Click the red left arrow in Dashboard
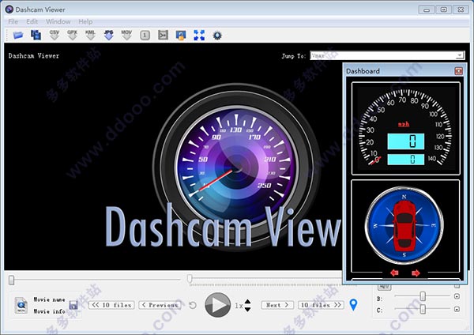This screenshot has width=474, height=335. click(394, 273)
